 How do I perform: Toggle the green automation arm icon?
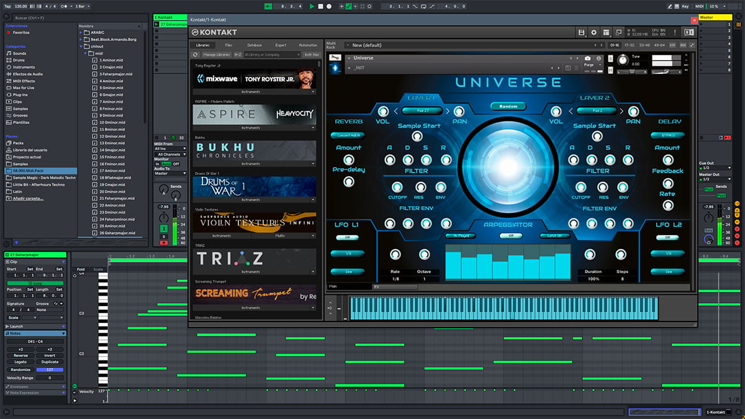(350, 6)
